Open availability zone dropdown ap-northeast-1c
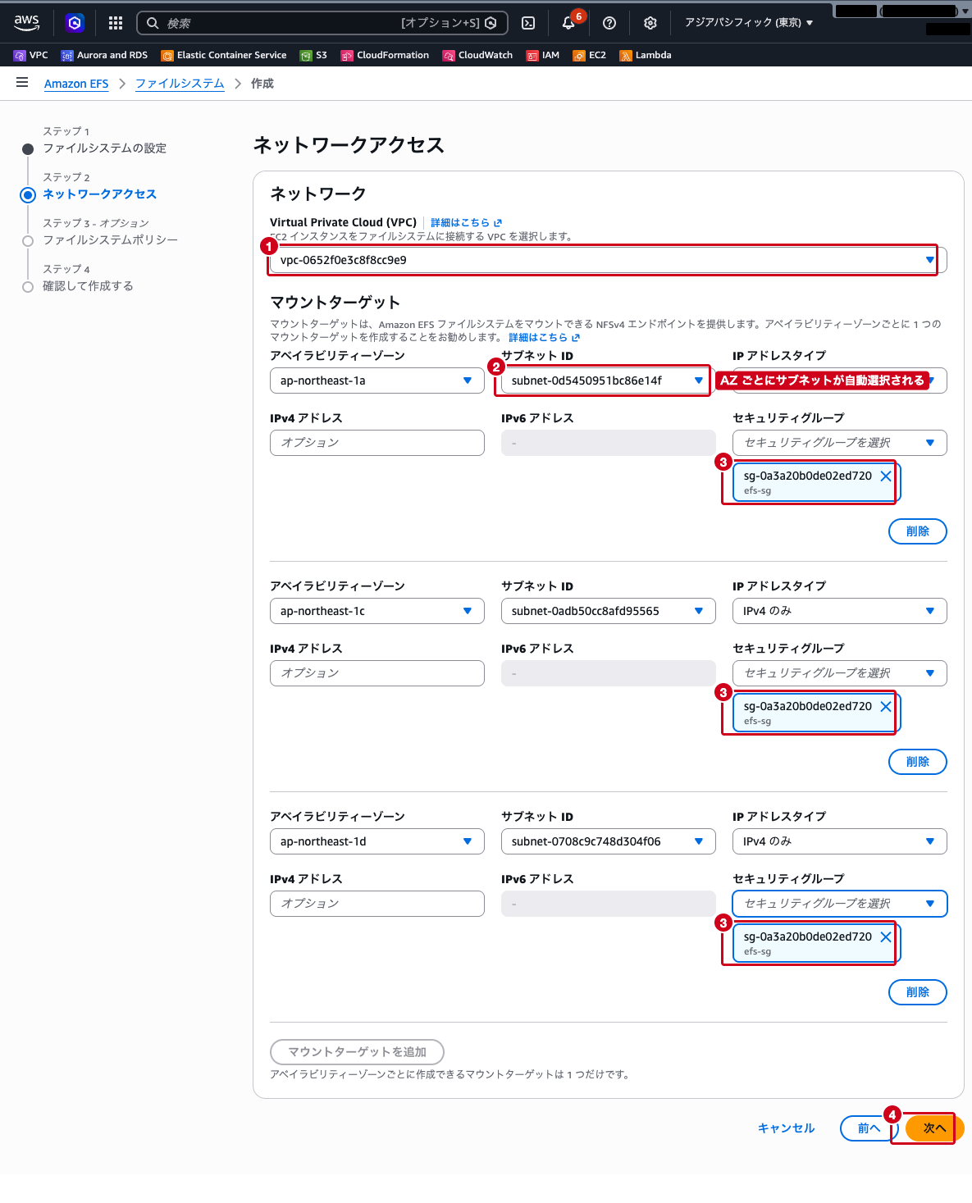 [377, 611]
